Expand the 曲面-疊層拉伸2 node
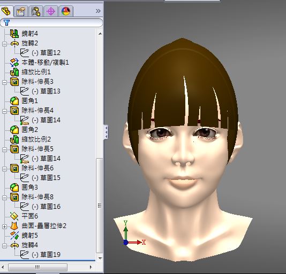 pos(5,226)
